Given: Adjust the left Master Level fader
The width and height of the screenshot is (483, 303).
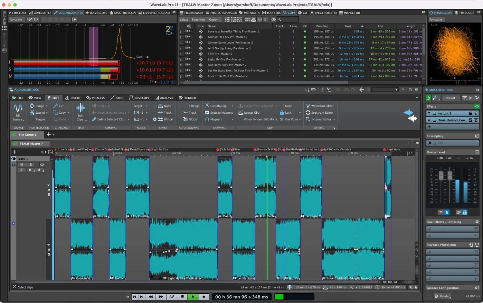Looking at the screenshot, I should [441, 175].
